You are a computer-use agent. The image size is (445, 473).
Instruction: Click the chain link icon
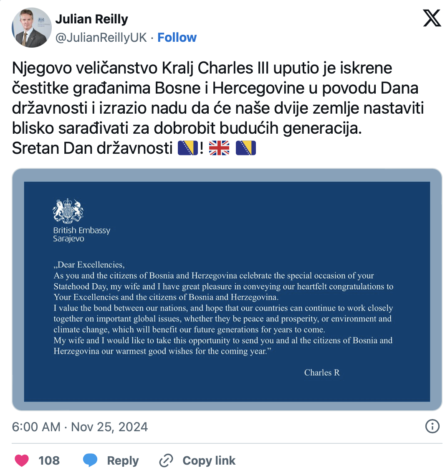coord(166,460)
